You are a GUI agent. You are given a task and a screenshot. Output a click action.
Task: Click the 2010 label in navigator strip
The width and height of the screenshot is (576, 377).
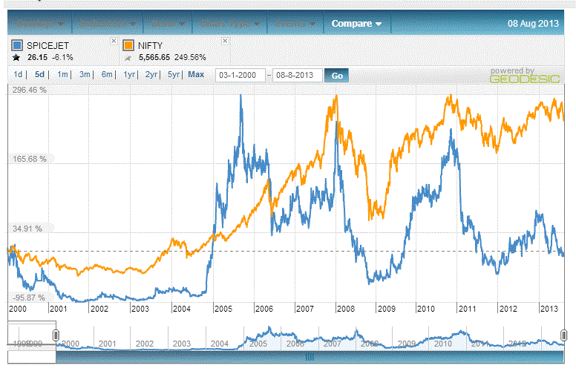click(442, 344)
